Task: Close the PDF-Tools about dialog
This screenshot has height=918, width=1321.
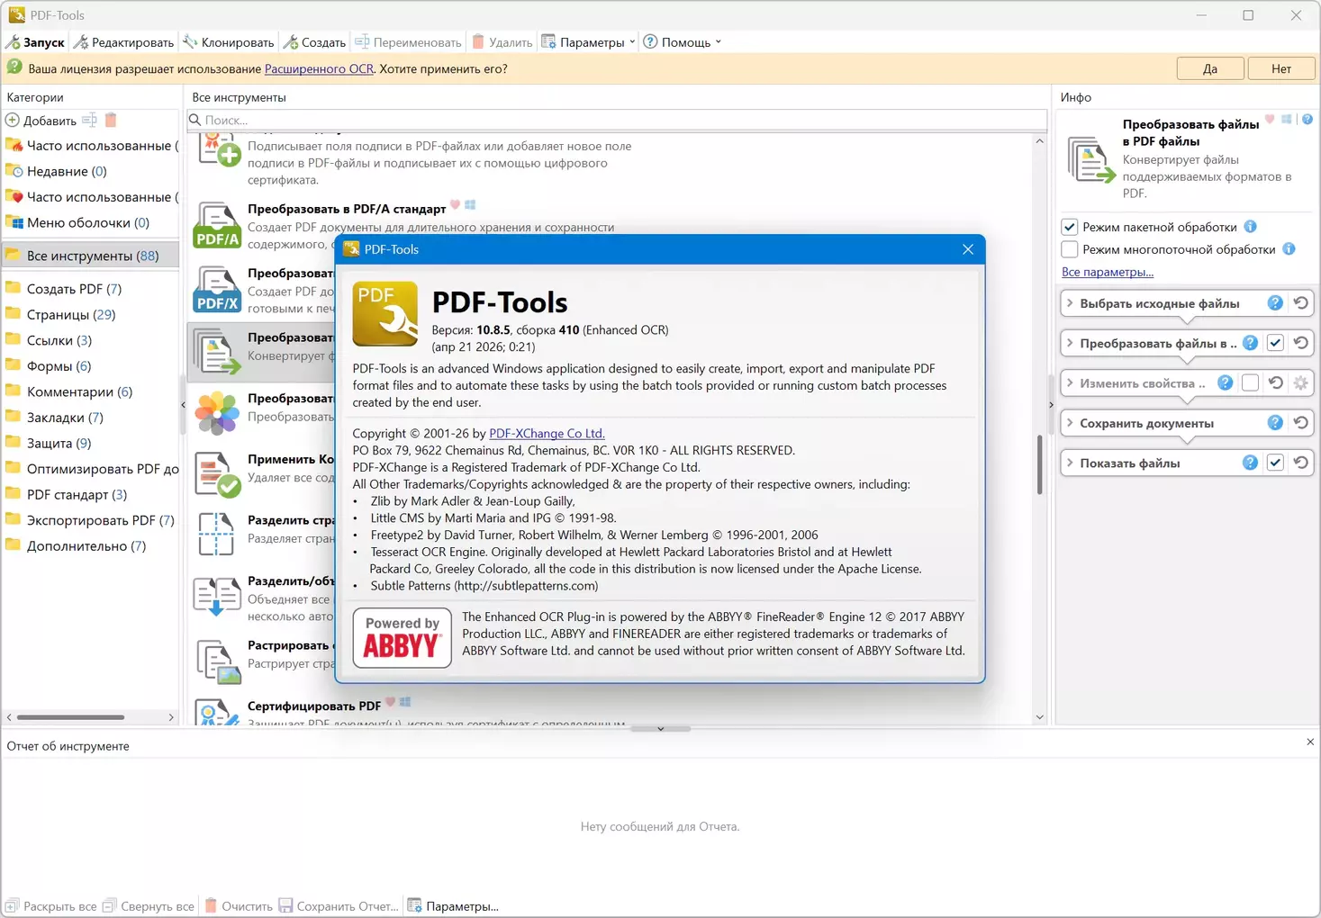Action: 968,249
